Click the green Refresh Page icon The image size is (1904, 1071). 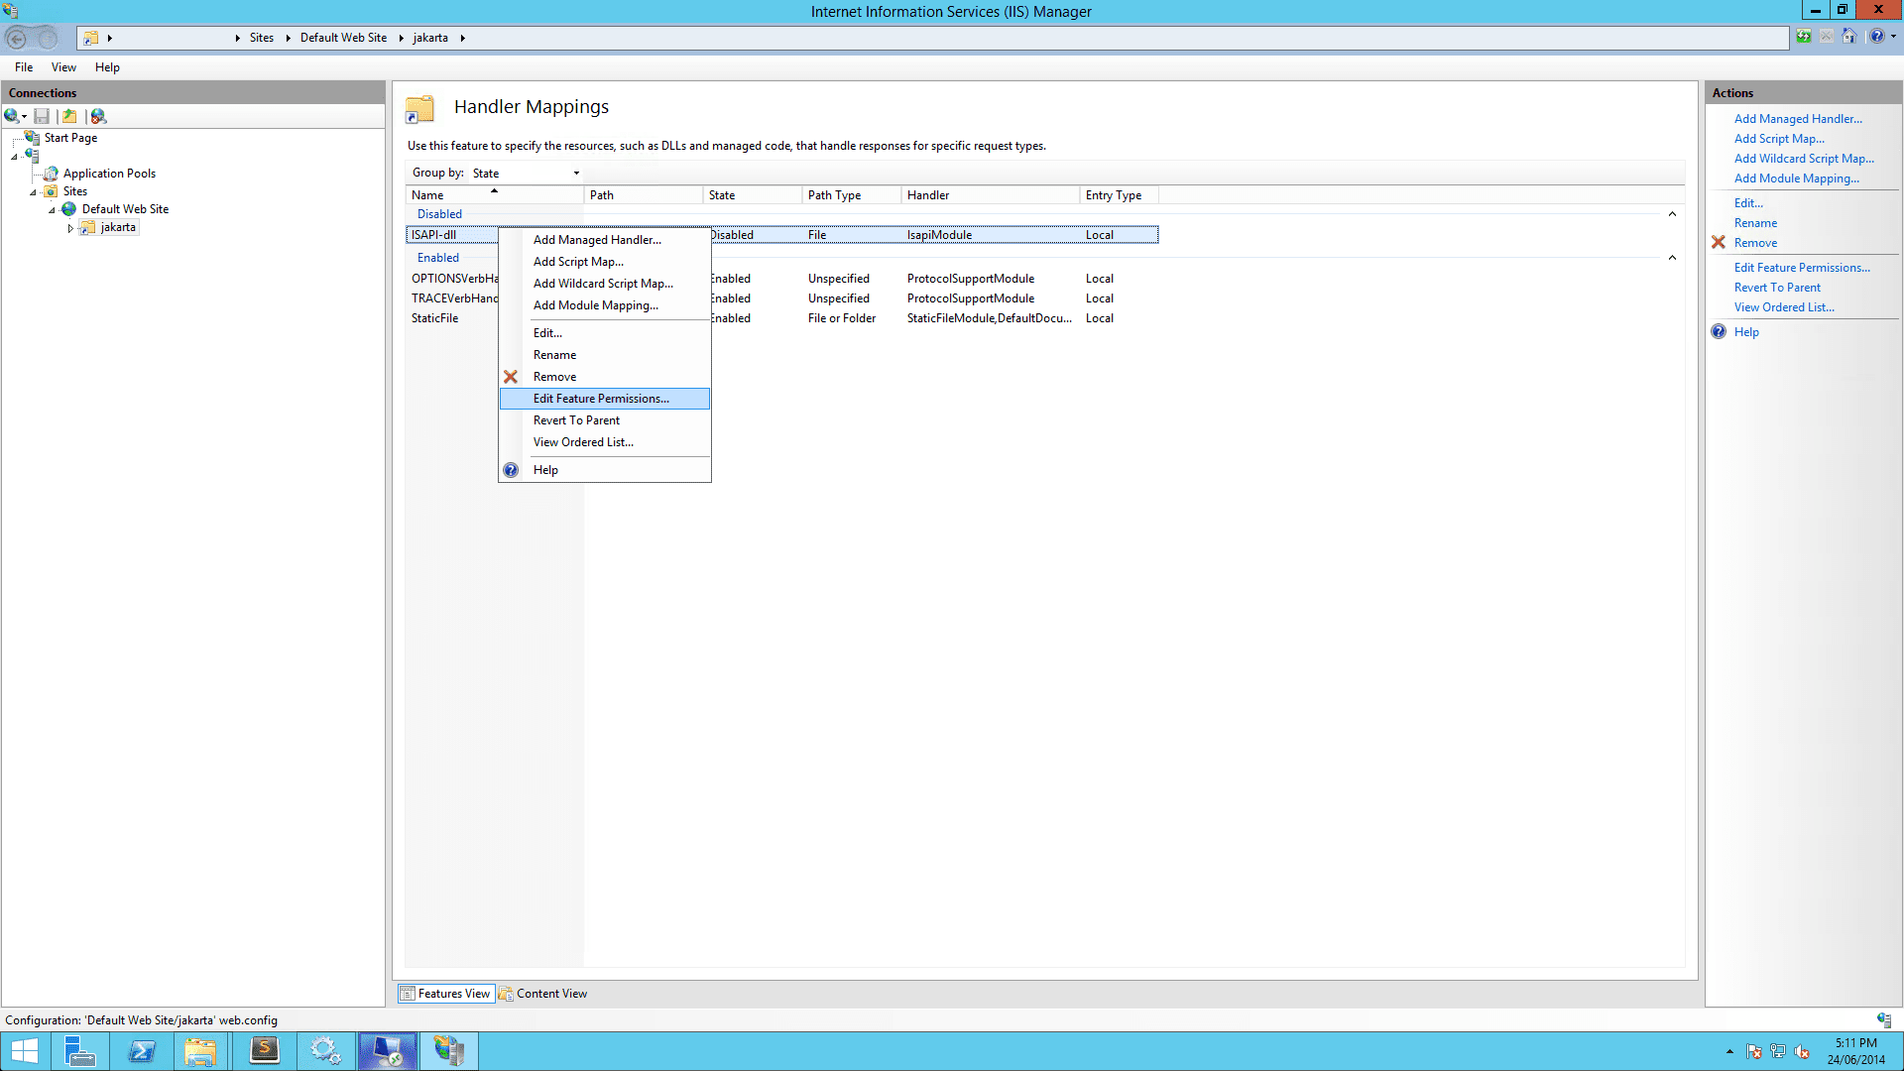click(1804, 37)
